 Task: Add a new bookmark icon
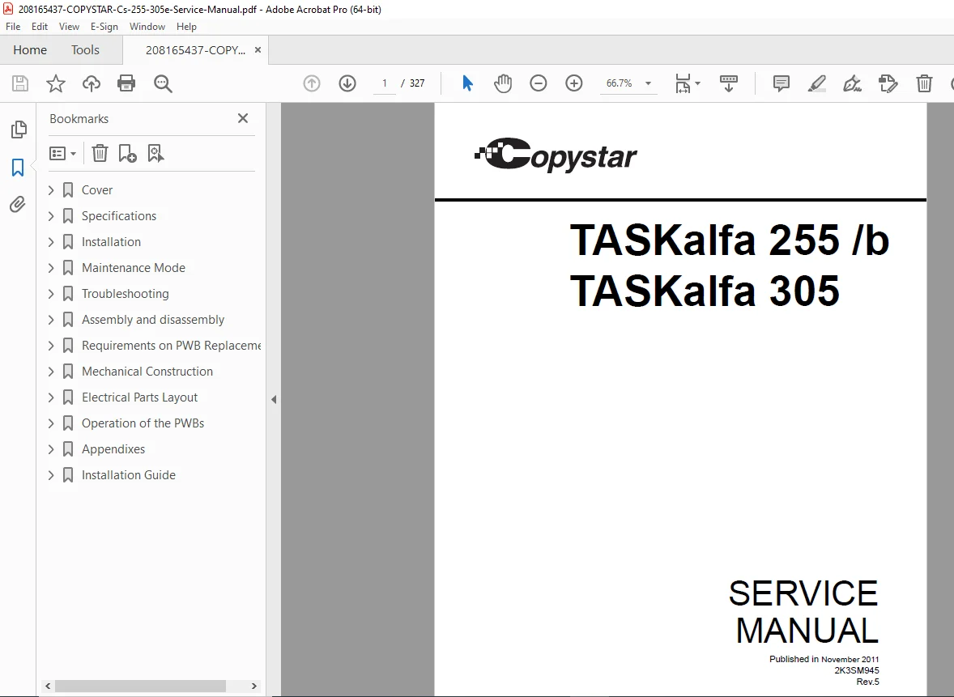tap(128, 153)
